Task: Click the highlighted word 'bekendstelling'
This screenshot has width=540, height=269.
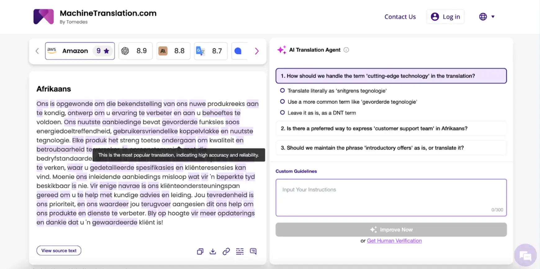Action: click(140, 104)
